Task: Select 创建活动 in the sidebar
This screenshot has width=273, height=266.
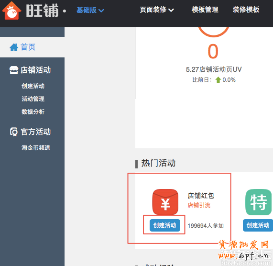Action: pos(33,86)
